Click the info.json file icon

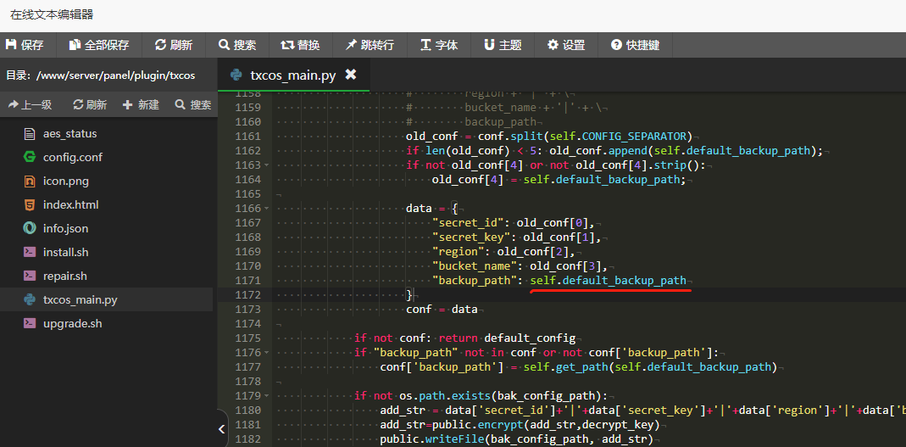click(x=30, y=228)
